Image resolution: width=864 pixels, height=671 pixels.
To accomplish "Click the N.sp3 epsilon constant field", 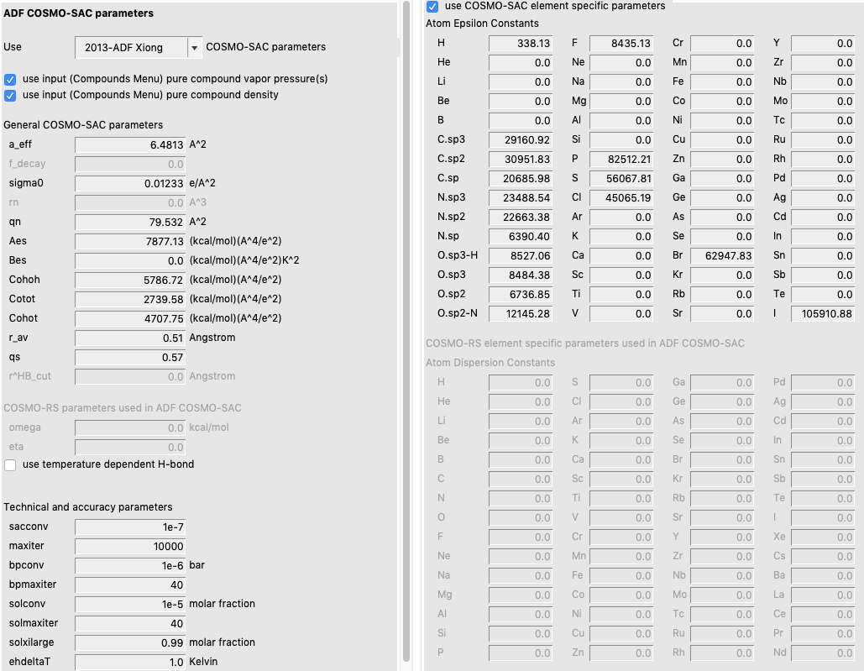I will coord(521,198).
